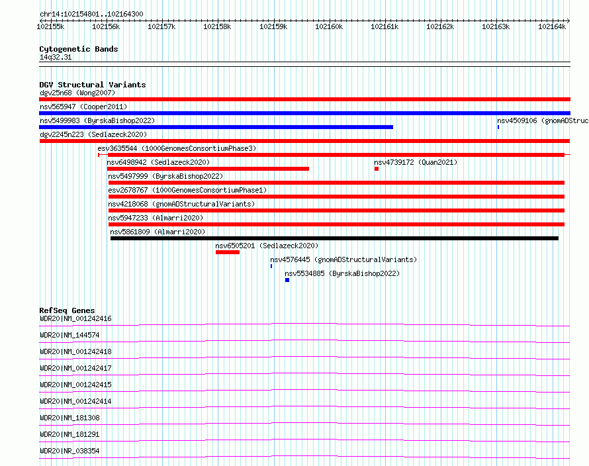Click the nsv6505201 (Sedlazeck2020) label

[x=267, y=246]
